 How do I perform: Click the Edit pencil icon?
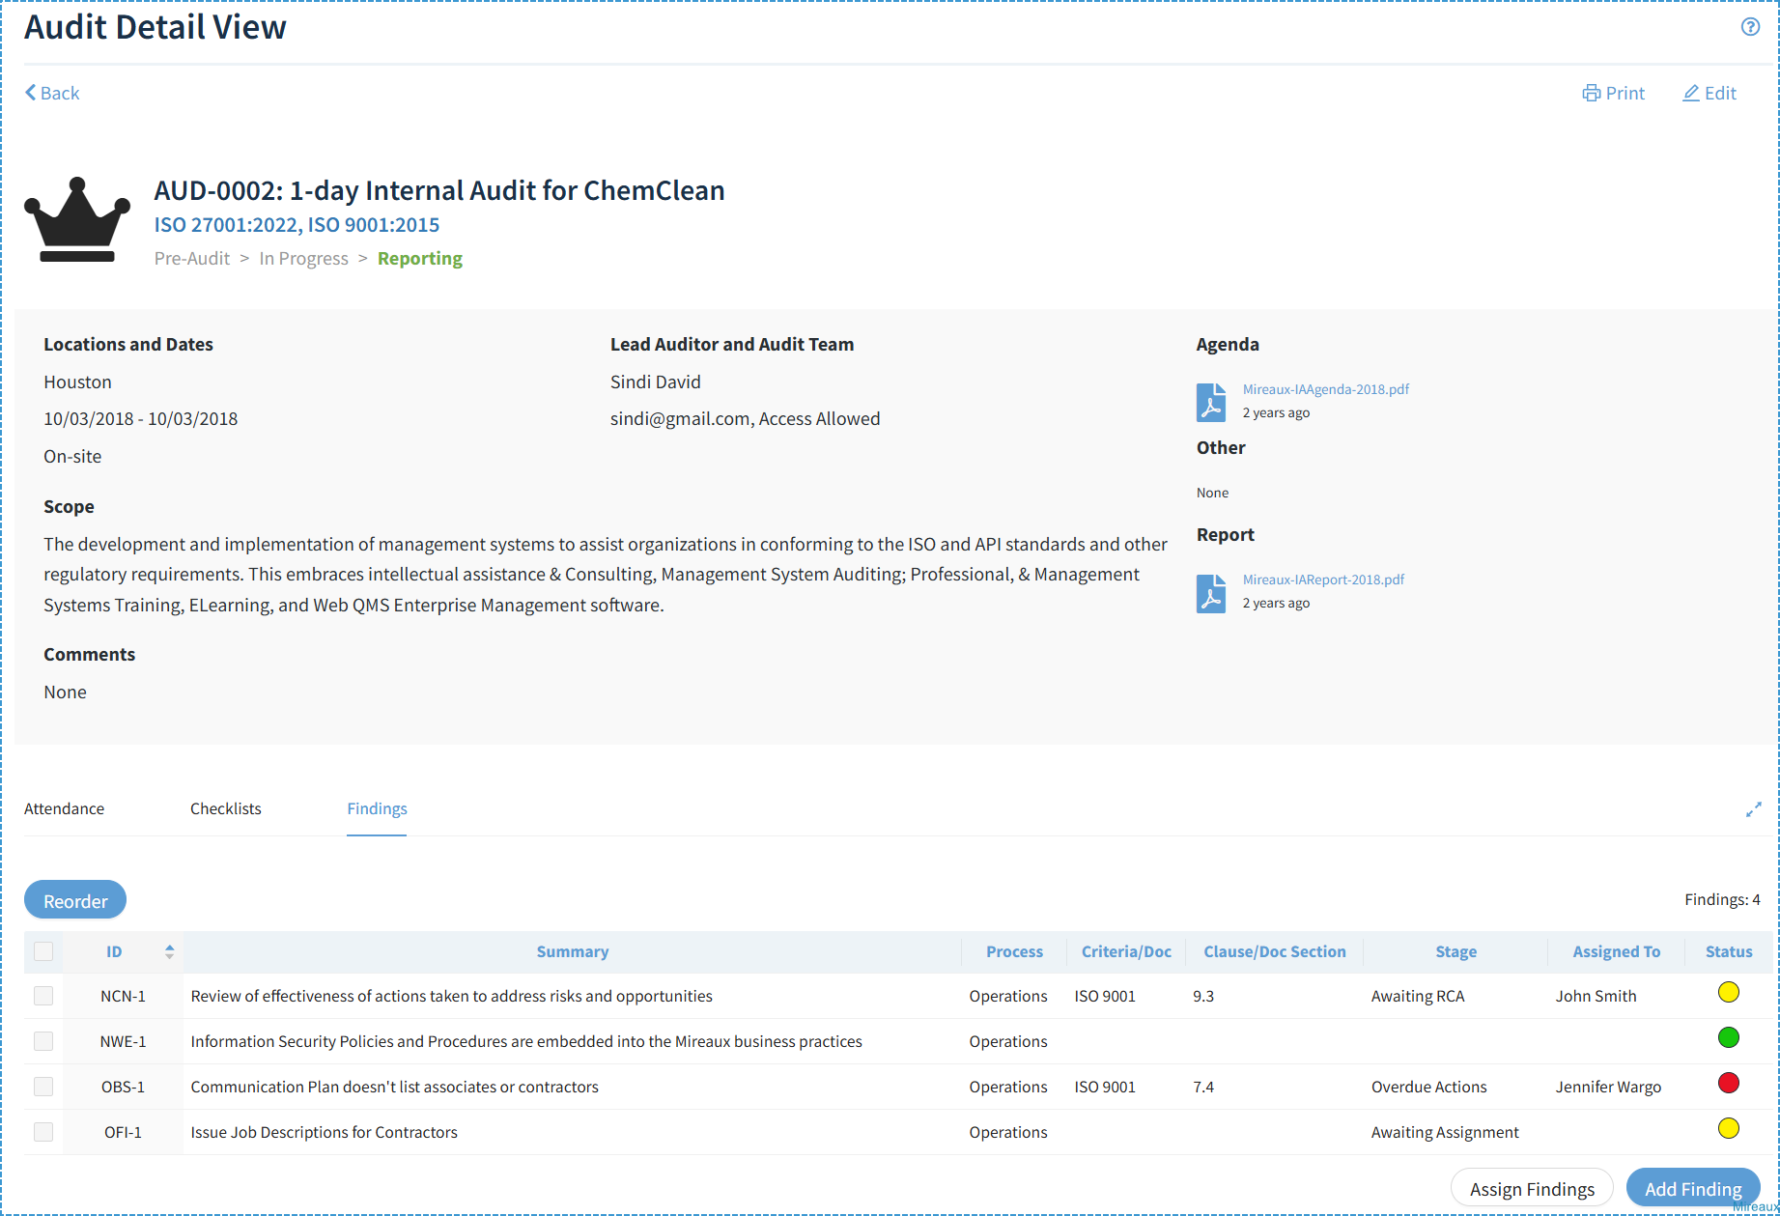(1691, 94)
